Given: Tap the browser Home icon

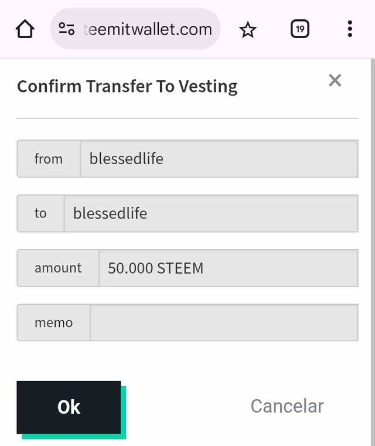Looking at the screenshot, I should click(x=25, y=29).
